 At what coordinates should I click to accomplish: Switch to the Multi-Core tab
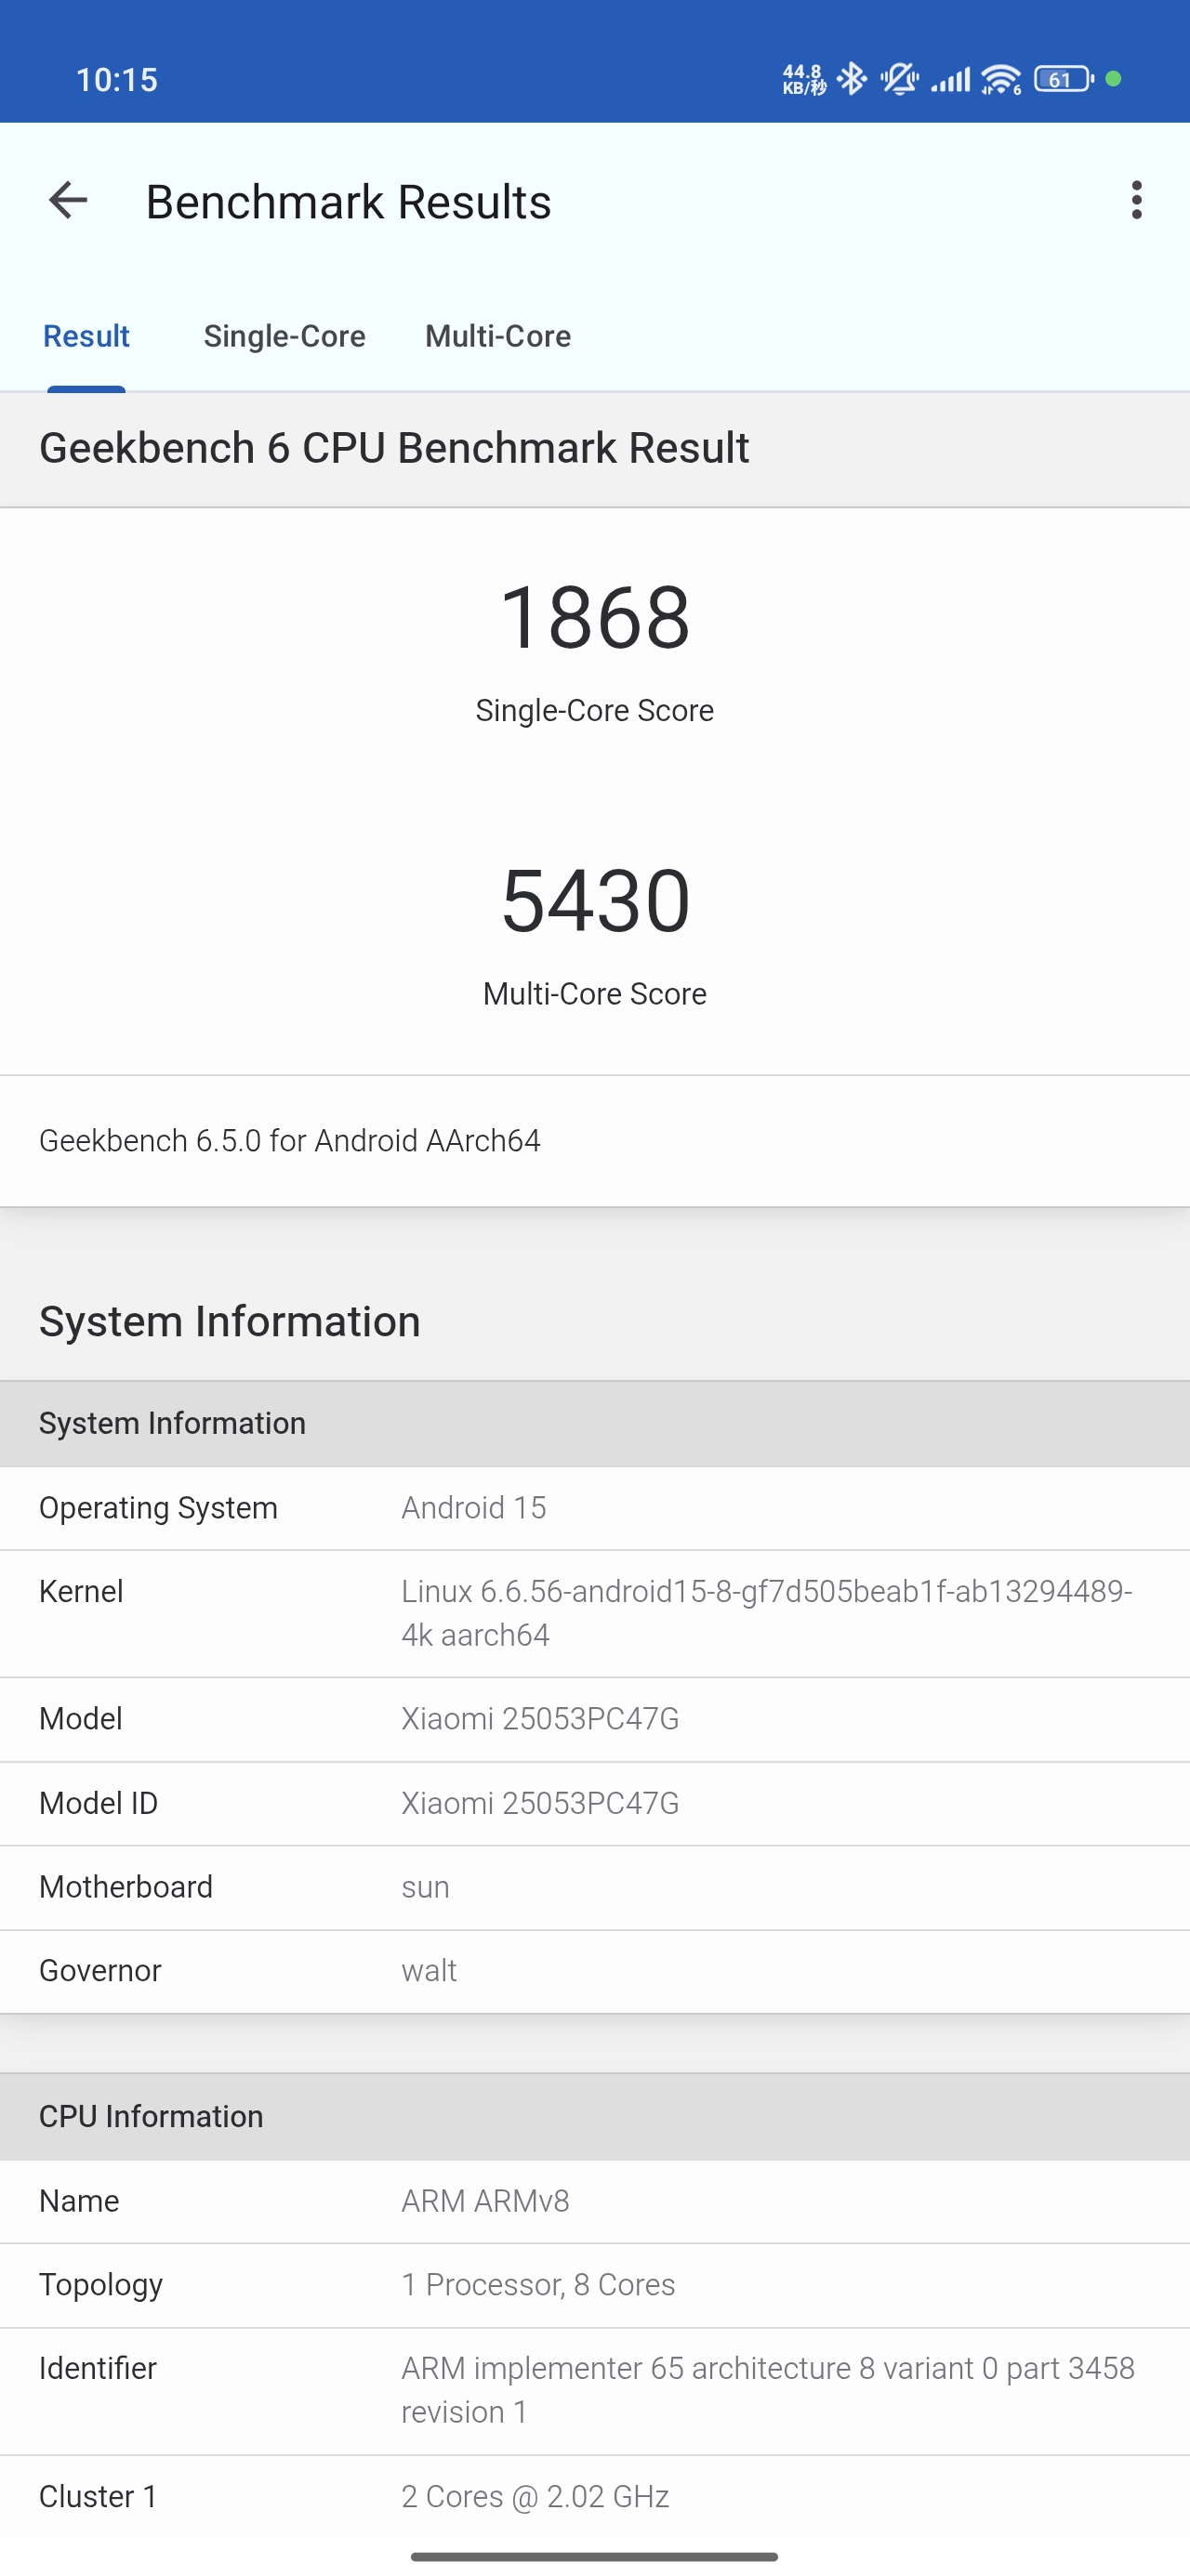click(x=497, y=336)
